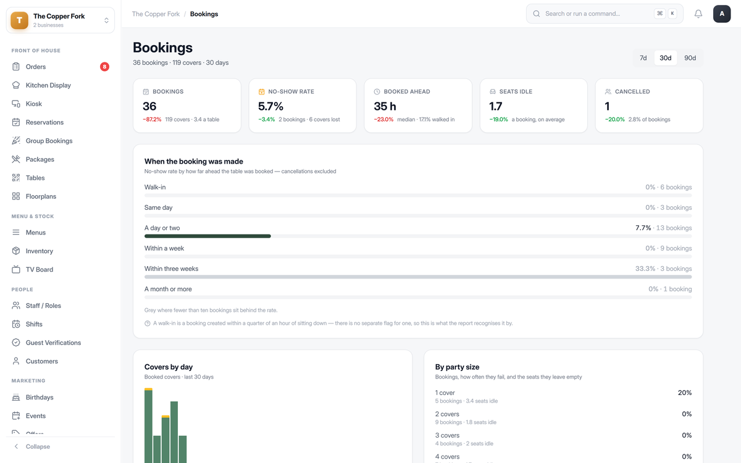Click the Birthdays calendar icon
The image size is (741, 463).
coord(16,398)
